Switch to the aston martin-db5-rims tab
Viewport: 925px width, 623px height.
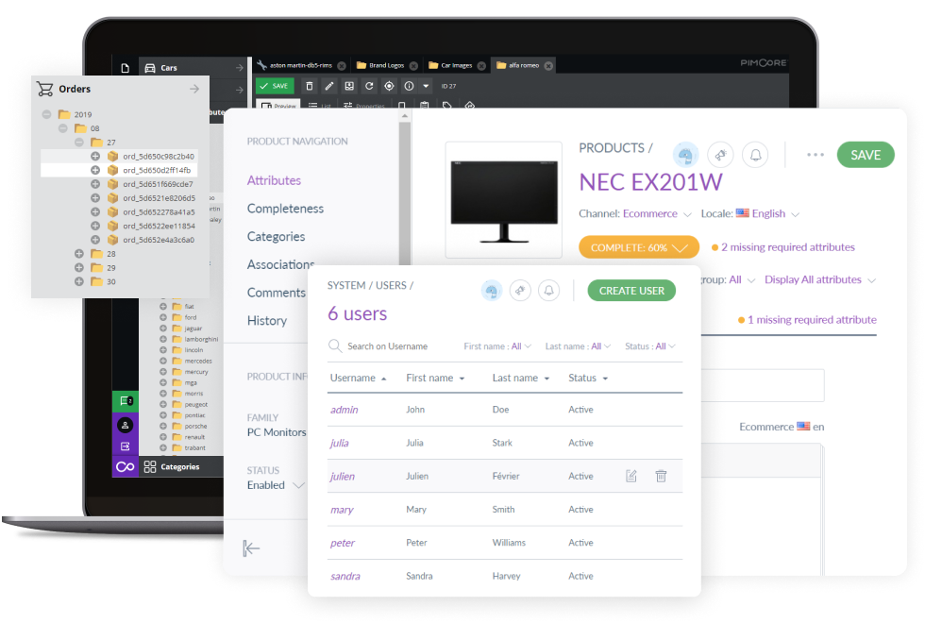coord(301,65)
